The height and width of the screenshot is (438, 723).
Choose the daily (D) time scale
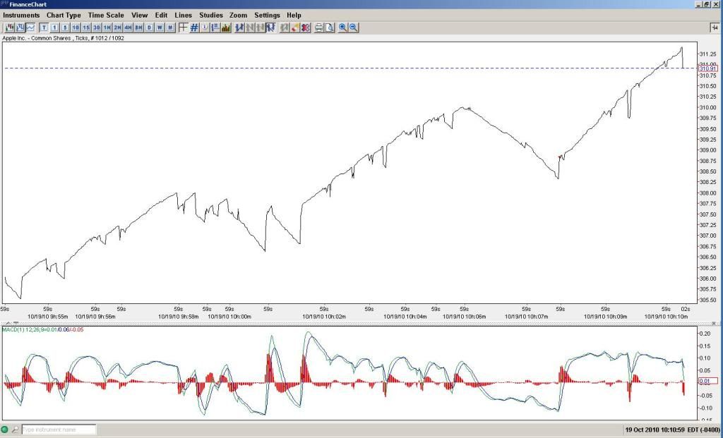click(x=149, y=28)
